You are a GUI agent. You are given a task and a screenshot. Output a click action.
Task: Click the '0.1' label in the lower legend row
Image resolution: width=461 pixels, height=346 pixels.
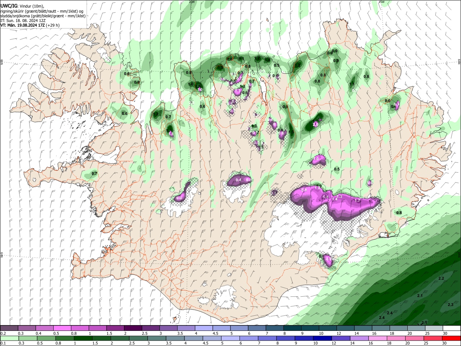[3, 343]
